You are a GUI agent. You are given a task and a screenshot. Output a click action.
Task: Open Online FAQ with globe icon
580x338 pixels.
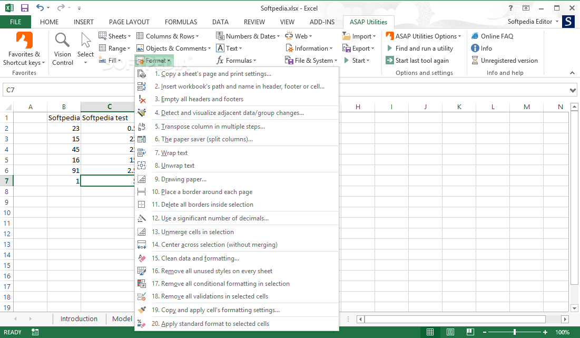[x=475, y=36]
